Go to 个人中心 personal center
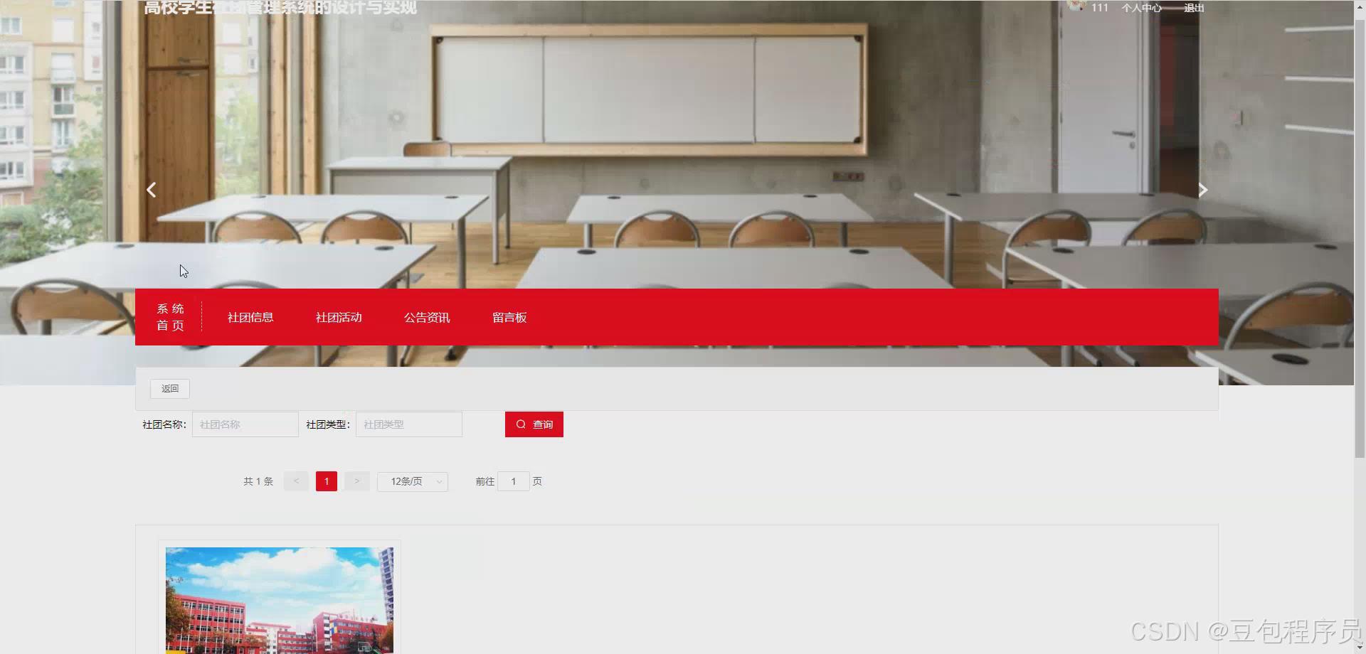This screenshot has width=1366, height=654. point(1141,8)
